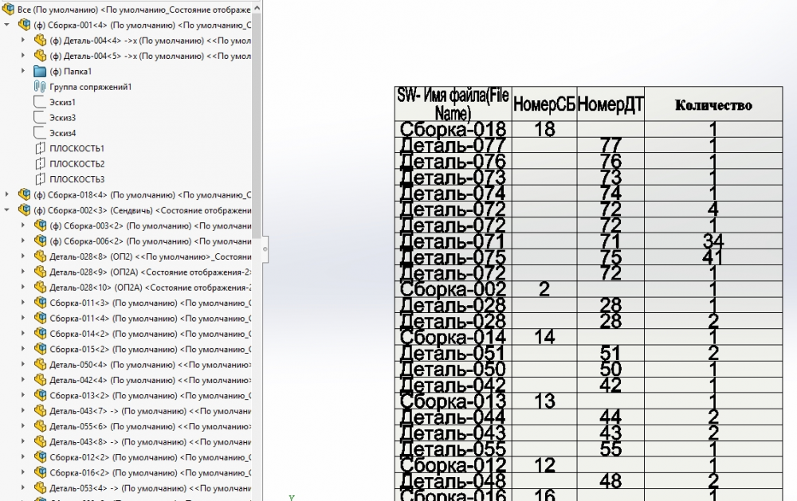Select the Сборка-014 cell in the table
This screenshot has height=501, width=797.
[x=453, y=337]
